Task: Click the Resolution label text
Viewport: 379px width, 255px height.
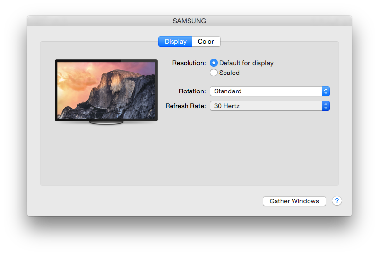Action: pyautogui.click(x=189, y=63)
